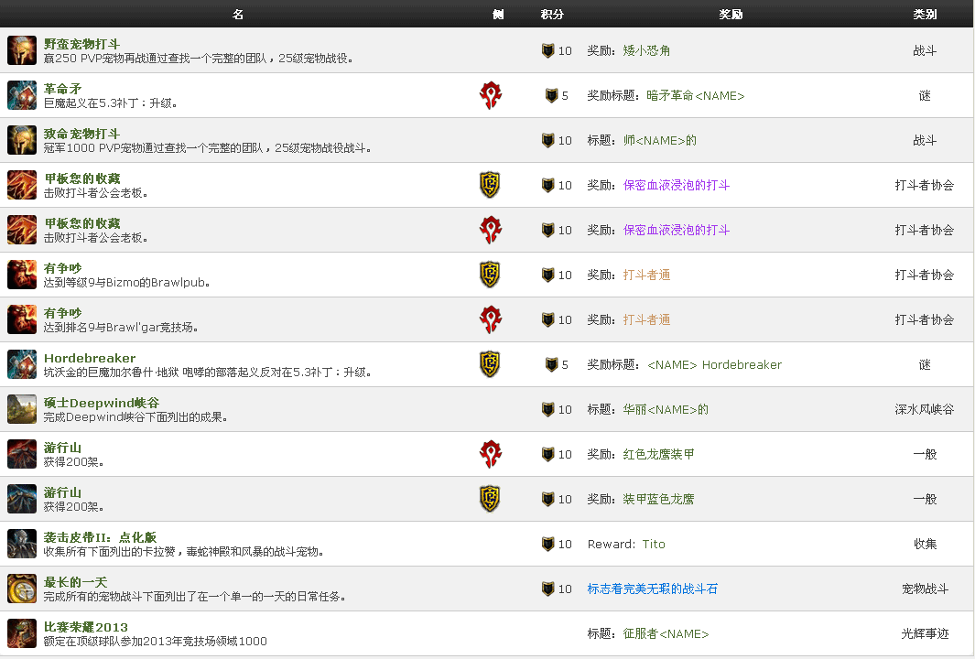Click the 硕士Deepwind峡谷 achievement landscape icon
975x659 pixels.
[22, 409]
